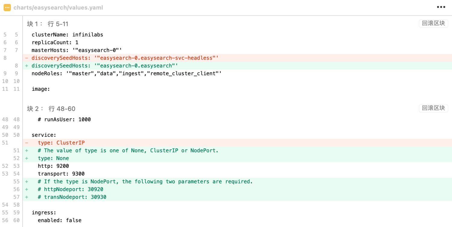Click removed discoverySeedHosts easysearch-svc-headless line
Screen dimensions: 452x227
[x=237, y=58]
